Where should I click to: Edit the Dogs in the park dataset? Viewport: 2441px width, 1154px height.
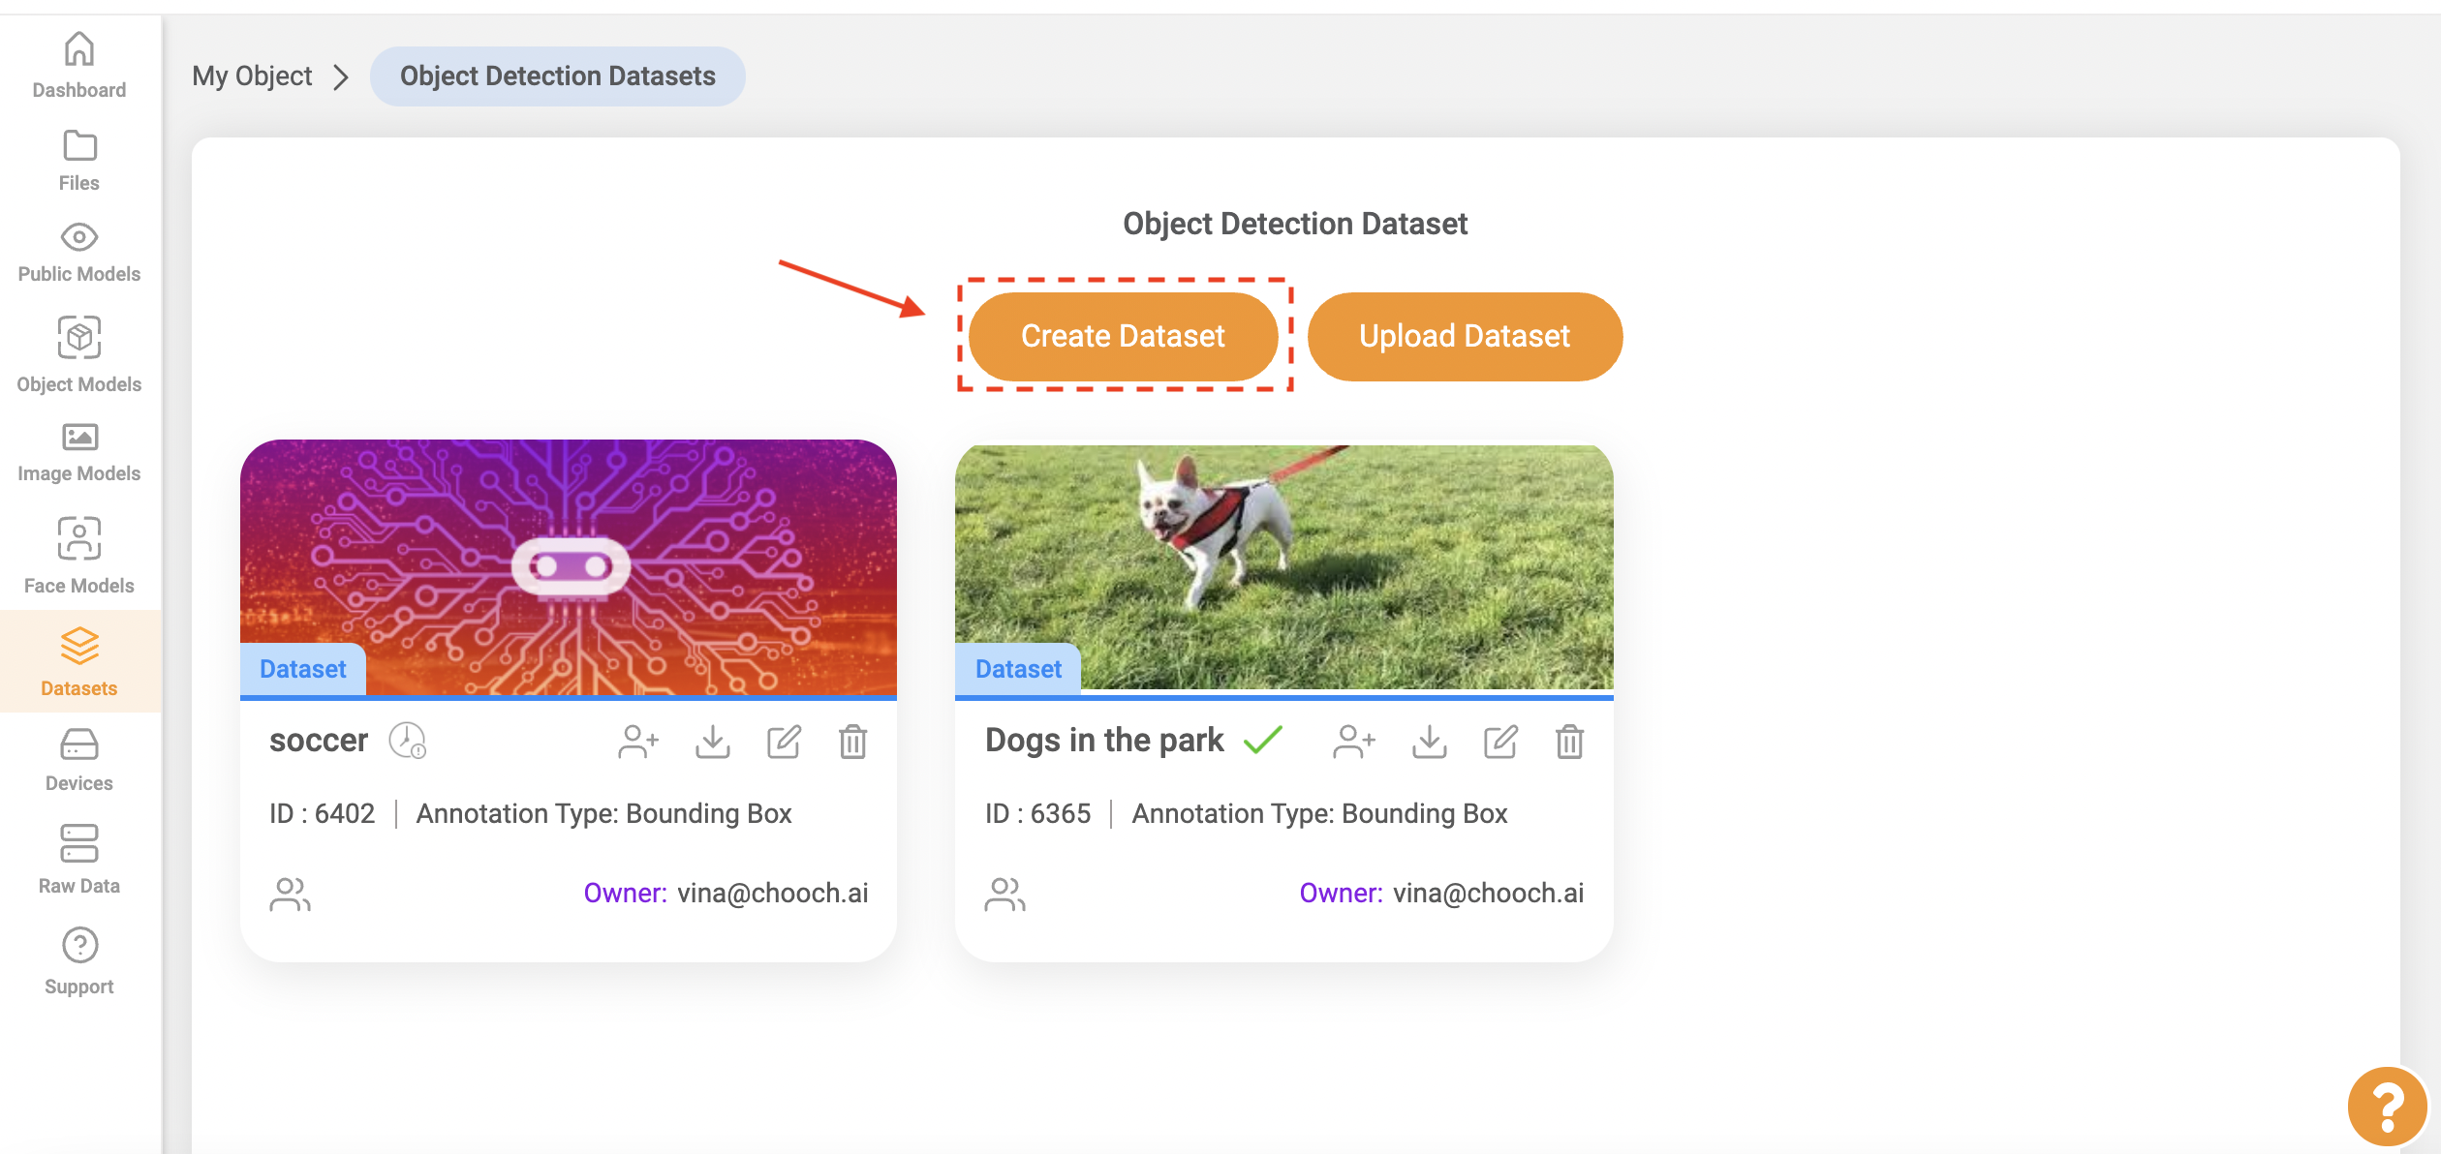[1500, 742]
